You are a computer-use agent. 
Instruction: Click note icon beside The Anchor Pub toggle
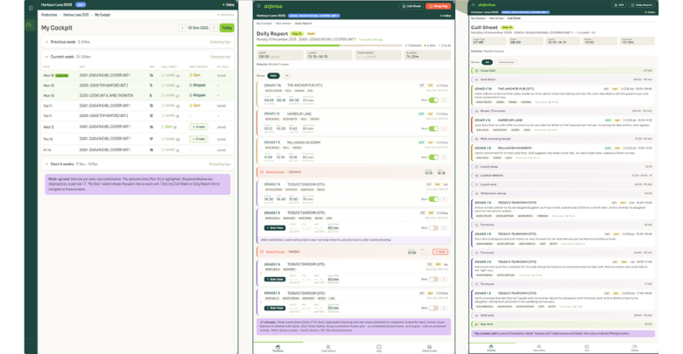click(444, 100)
